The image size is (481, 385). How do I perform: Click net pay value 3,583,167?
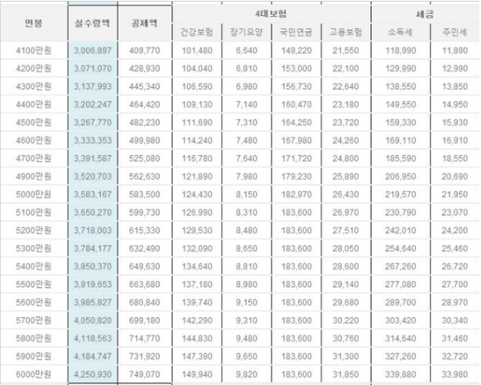point(93,195)
